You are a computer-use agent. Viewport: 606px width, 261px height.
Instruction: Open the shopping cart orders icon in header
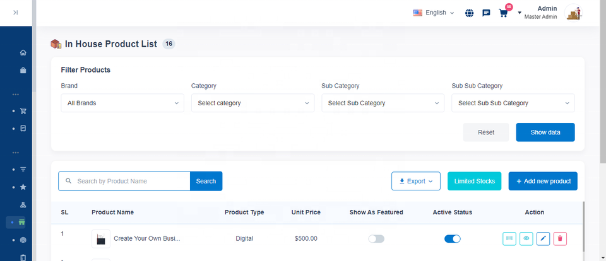tap(503, 13)
